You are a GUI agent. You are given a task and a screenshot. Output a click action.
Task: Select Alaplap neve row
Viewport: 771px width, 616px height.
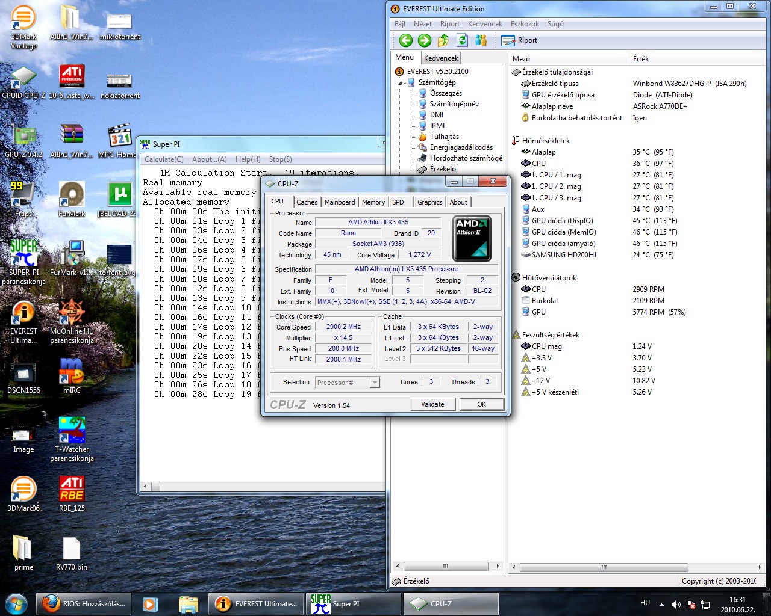(x=637, y=106)
